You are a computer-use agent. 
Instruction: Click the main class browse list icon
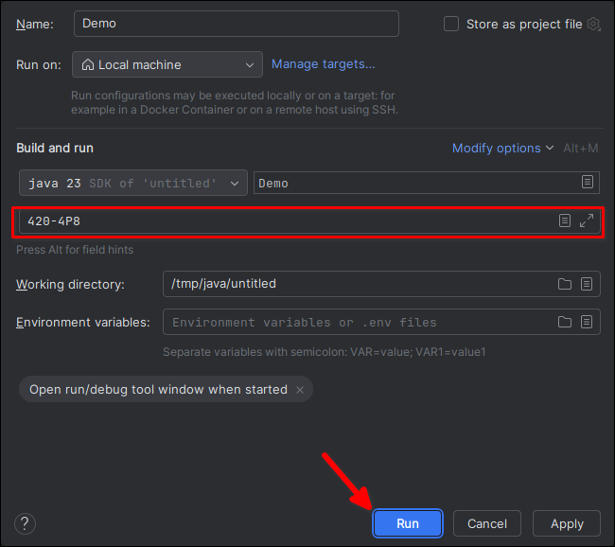587,183
